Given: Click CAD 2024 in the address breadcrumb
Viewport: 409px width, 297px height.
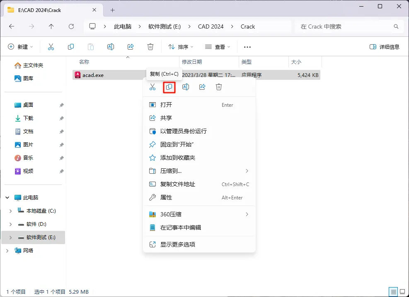Looking at the screenshot, I should coord(211,26).
